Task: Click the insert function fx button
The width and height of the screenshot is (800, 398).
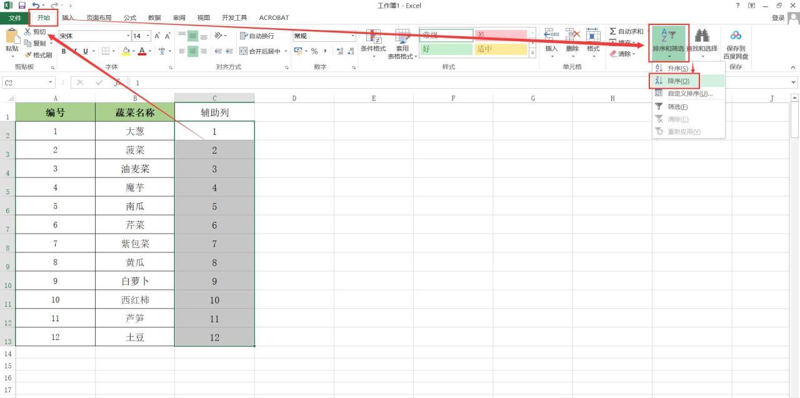Action: point(117,82)
